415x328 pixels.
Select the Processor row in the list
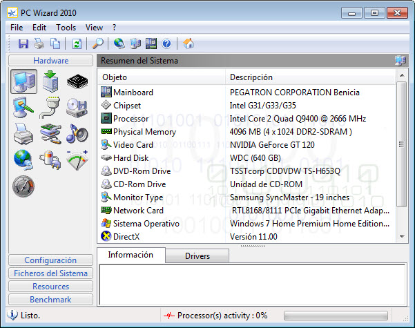247,119
